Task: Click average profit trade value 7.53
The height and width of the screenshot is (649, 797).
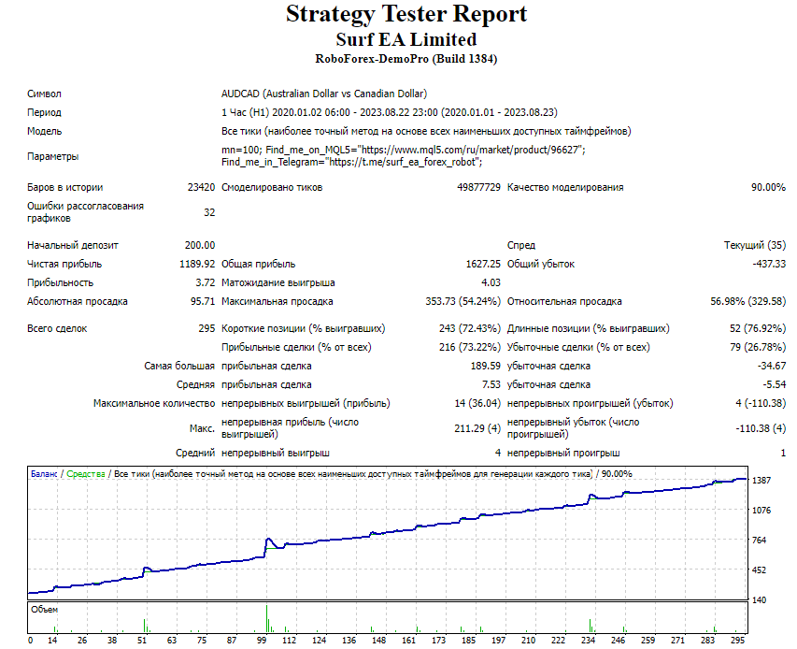Action: (491, 385)
